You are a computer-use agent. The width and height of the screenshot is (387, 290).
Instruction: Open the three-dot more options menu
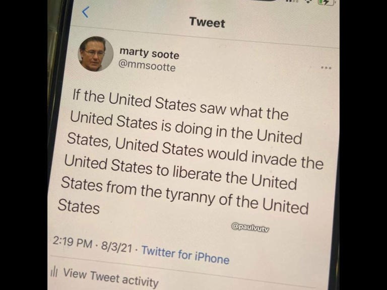[x=326, y=67]
